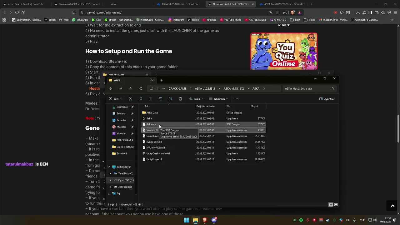Click the Copy icon in Explorer toolbar
The height and width of the screenshot is (225, 400).
coord(140,99)
